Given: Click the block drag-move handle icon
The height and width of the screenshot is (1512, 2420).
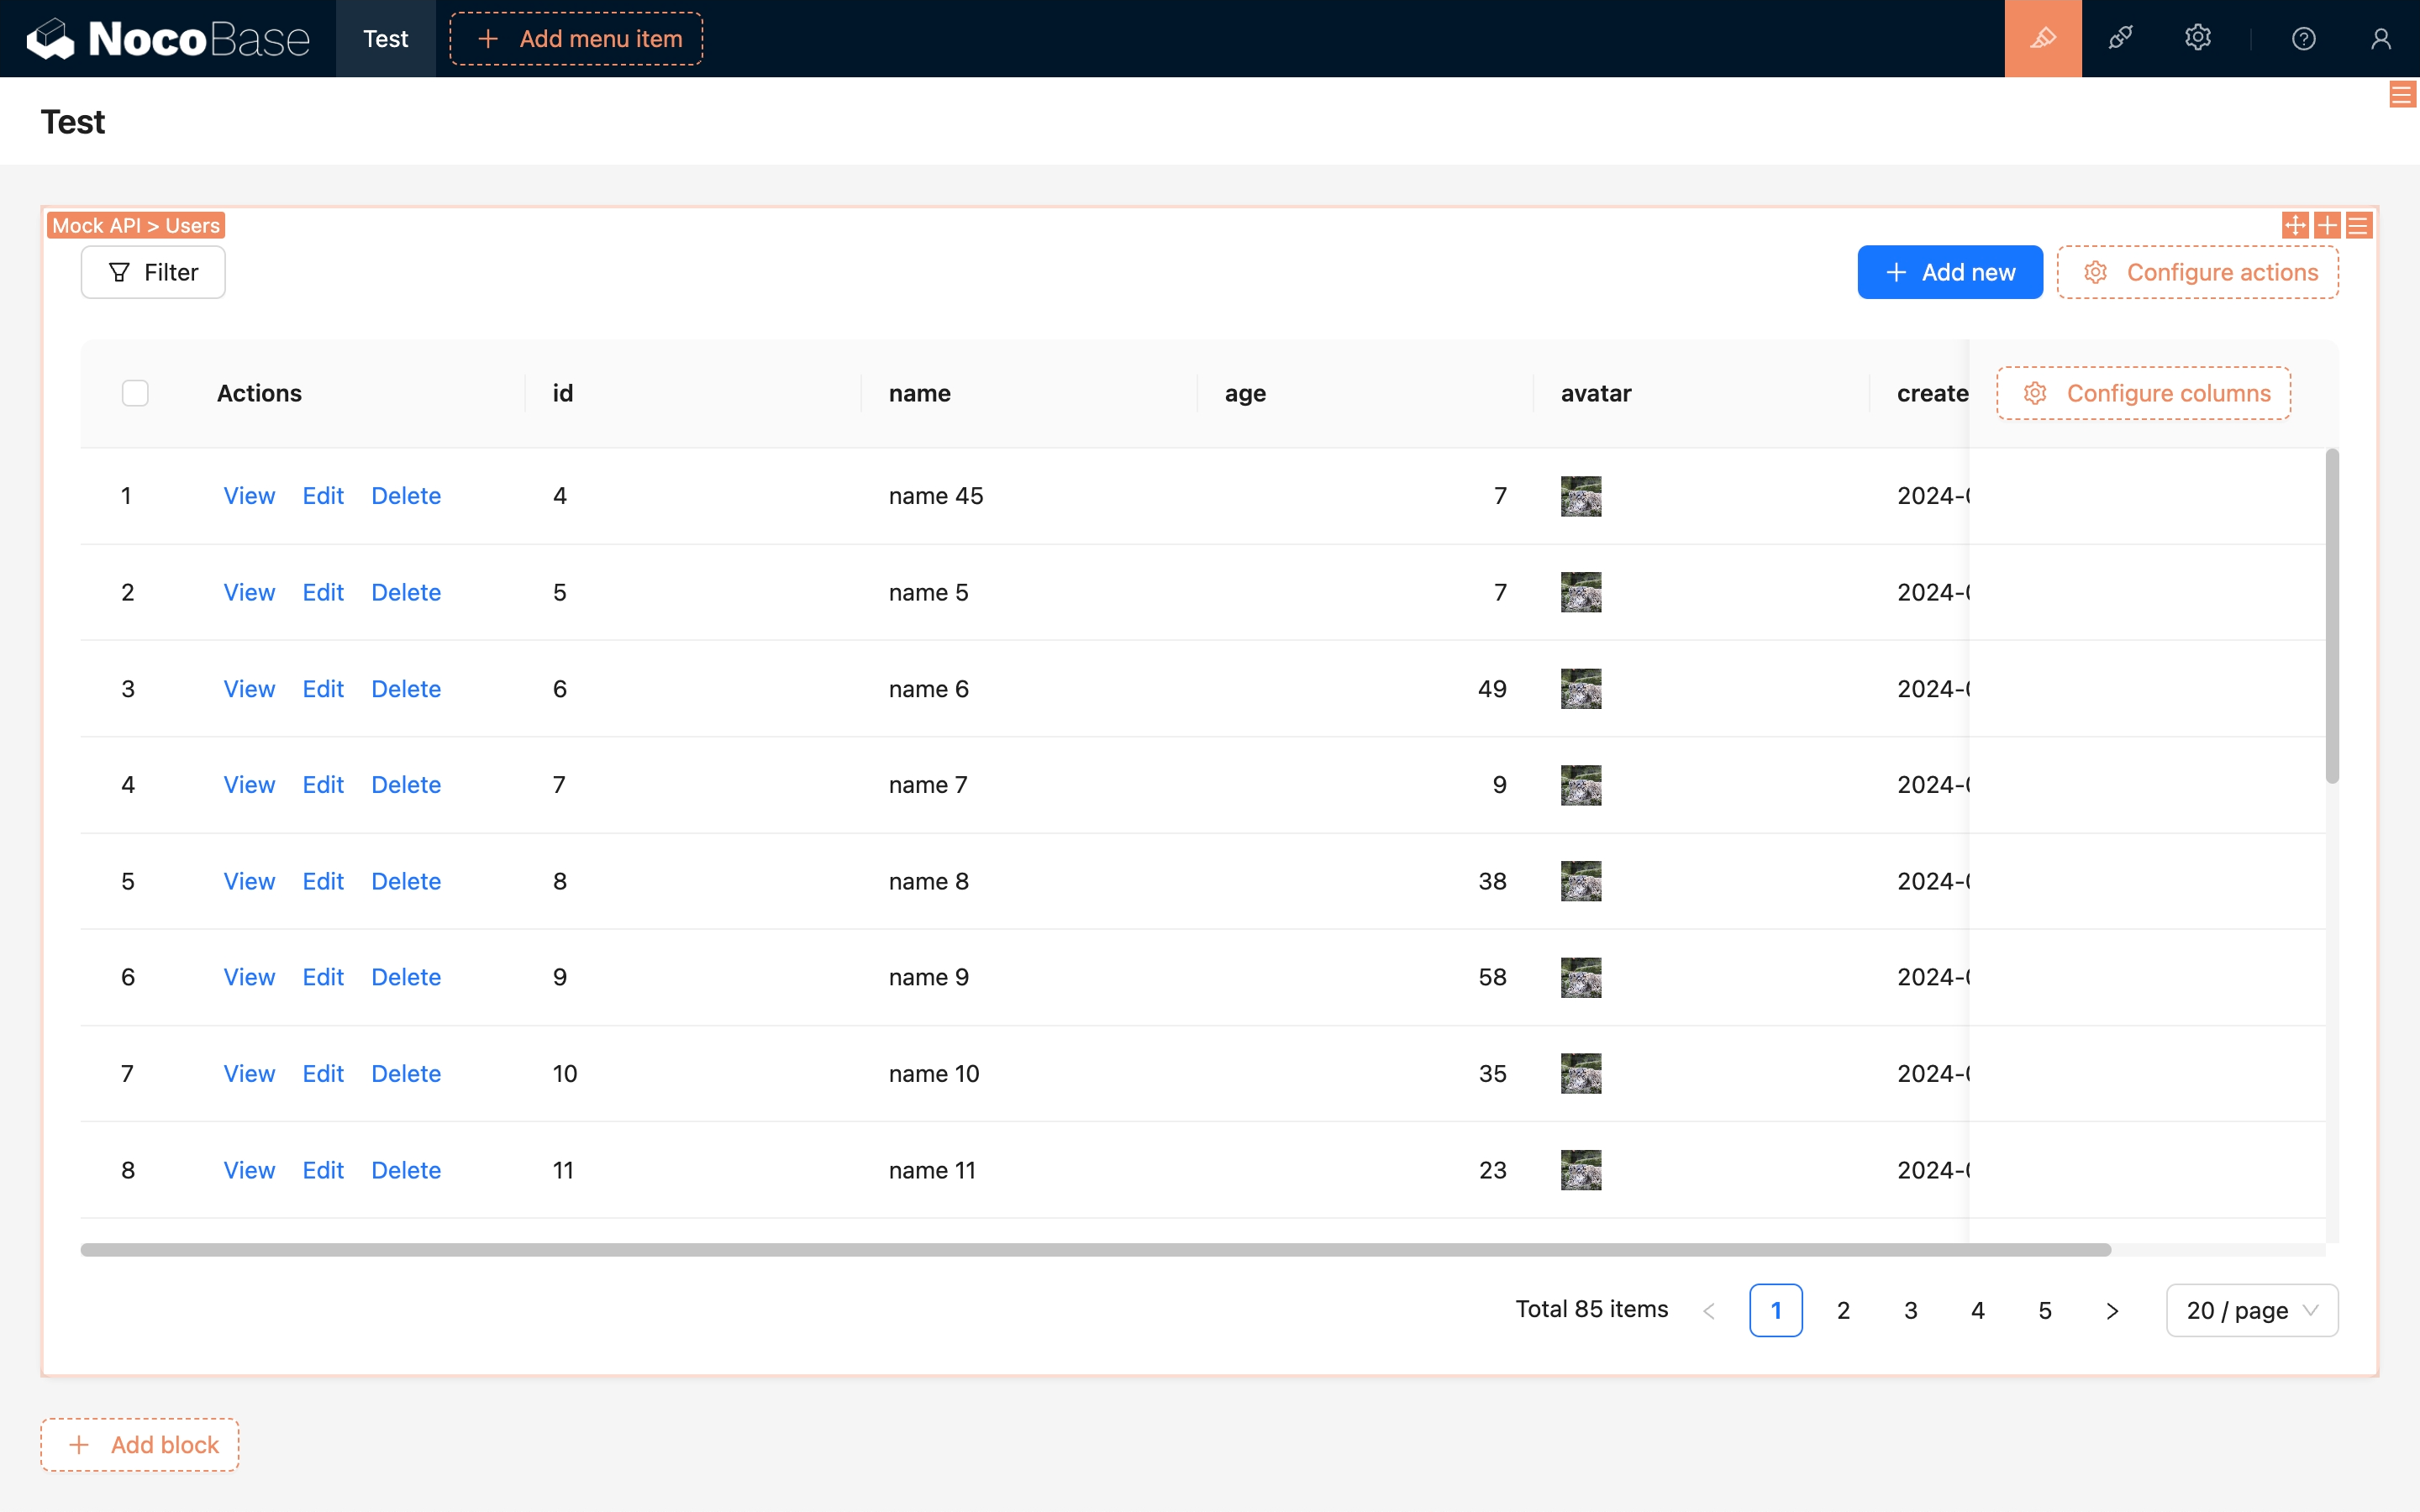Looking at the screenshot, I should 2295,225.
